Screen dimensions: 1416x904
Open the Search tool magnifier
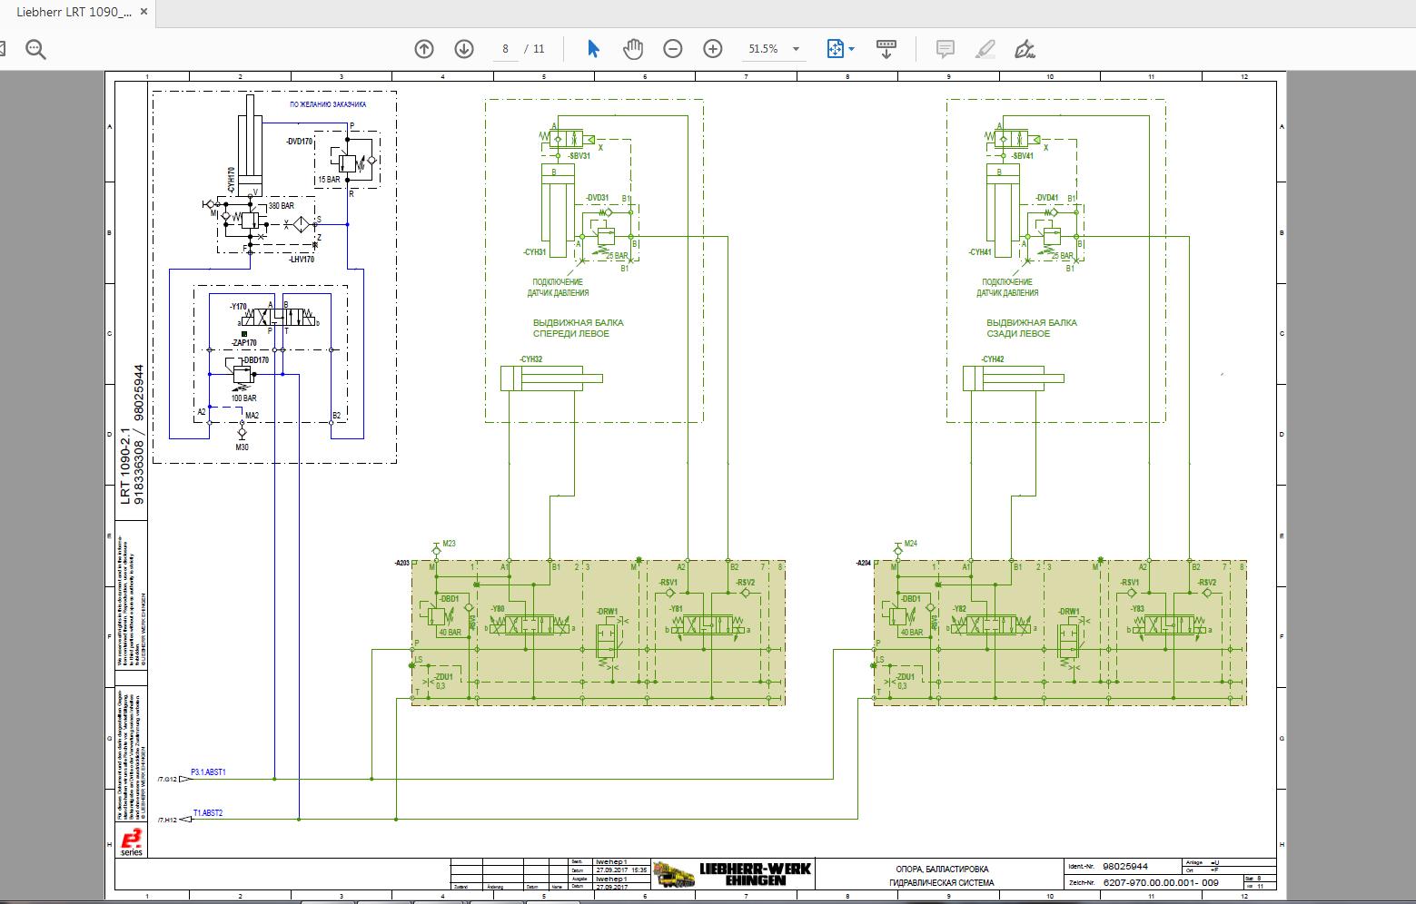[x=36, y=48]
